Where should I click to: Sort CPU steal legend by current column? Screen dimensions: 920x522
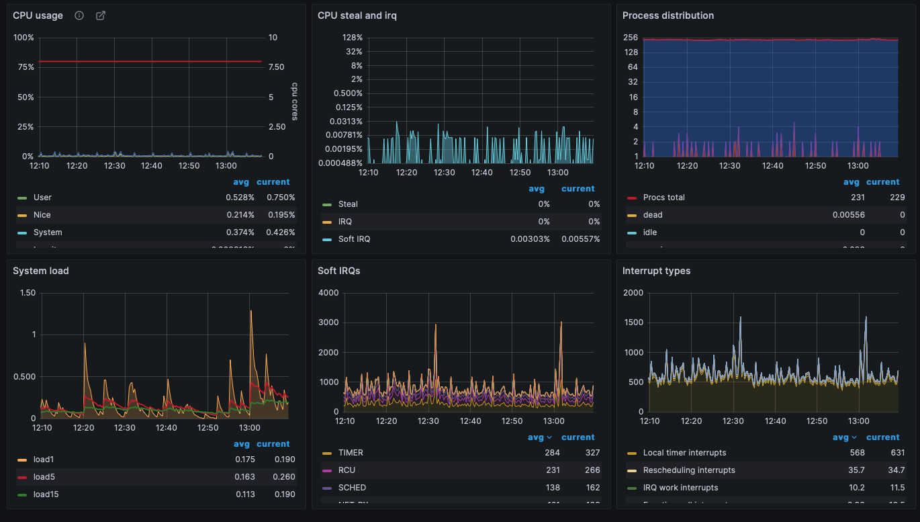pyautogui.click(x=578, y=189)
